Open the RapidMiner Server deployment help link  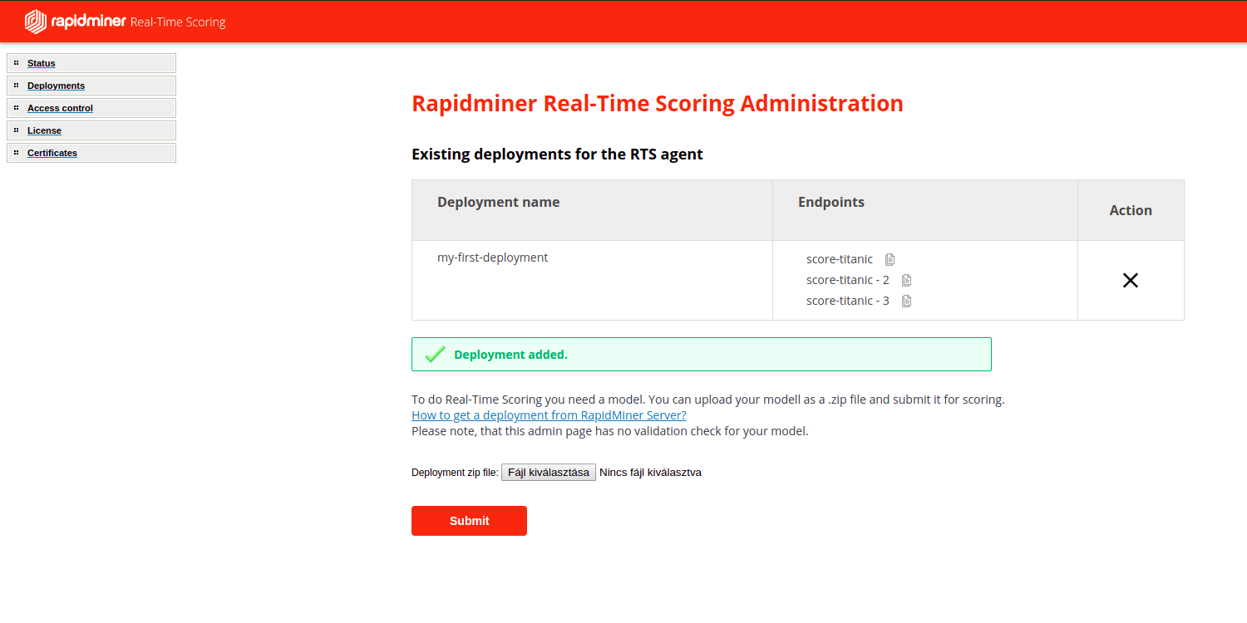coord(549,415)
